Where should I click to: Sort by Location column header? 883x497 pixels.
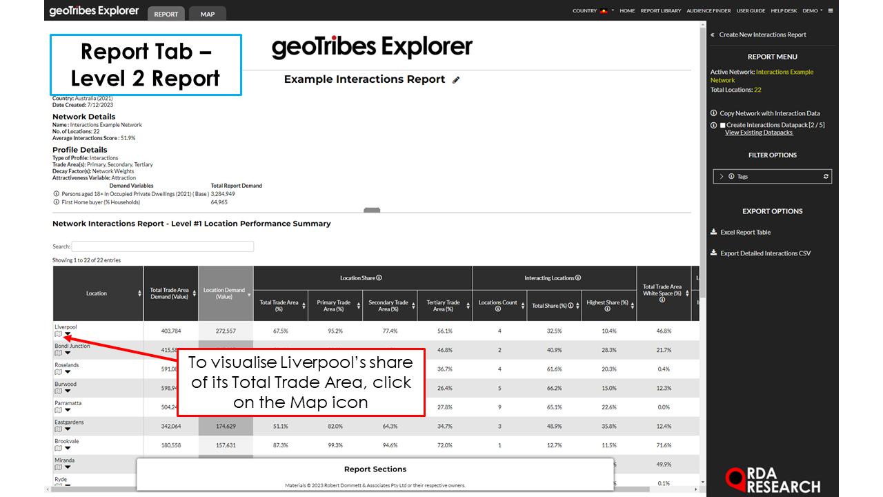pyautogui.click(x=97, y=293)
